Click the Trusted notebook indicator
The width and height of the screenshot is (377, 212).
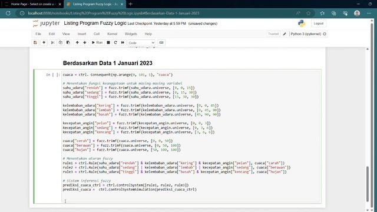coord(273,34)
